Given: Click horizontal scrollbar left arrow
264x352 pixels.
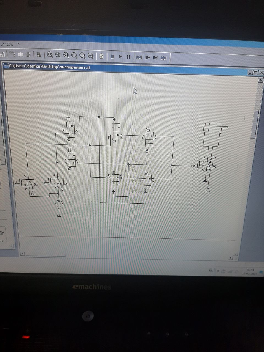Looking at the screenshot, I should [x=23, y=254].
